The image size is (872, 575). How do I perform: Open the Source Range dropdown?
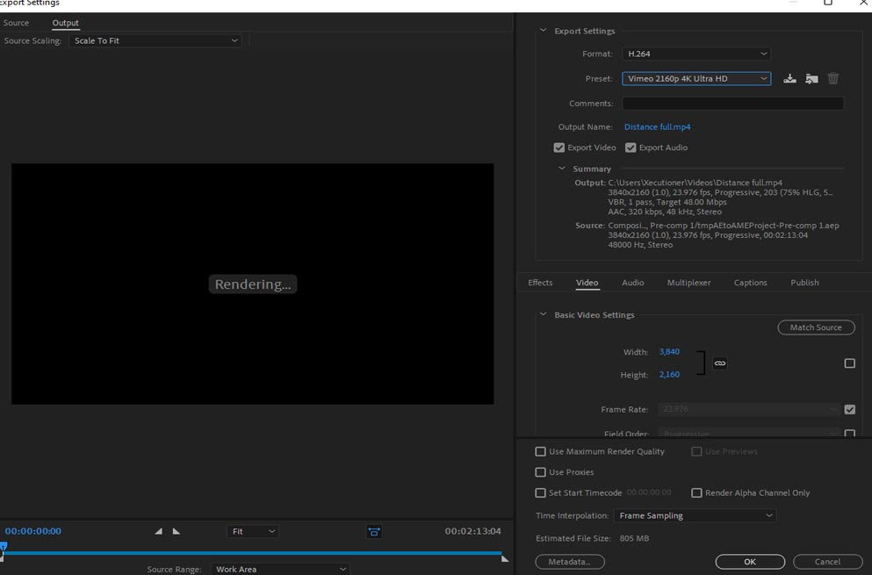coord(280,569)
